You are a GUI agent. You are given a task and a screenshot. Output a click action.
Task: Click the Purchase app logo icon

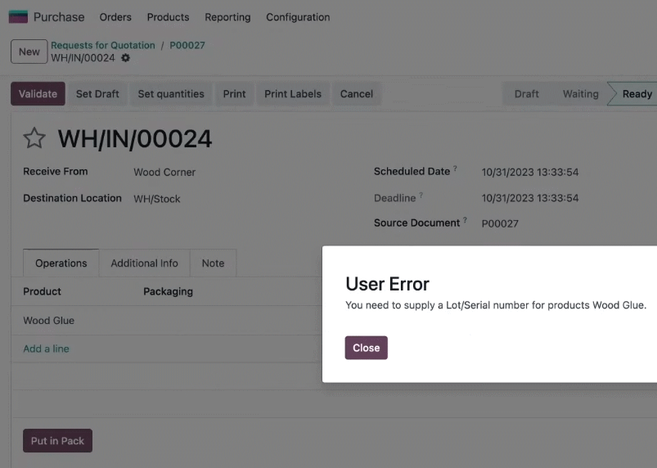pyautogui.click(x=18, y=16)
